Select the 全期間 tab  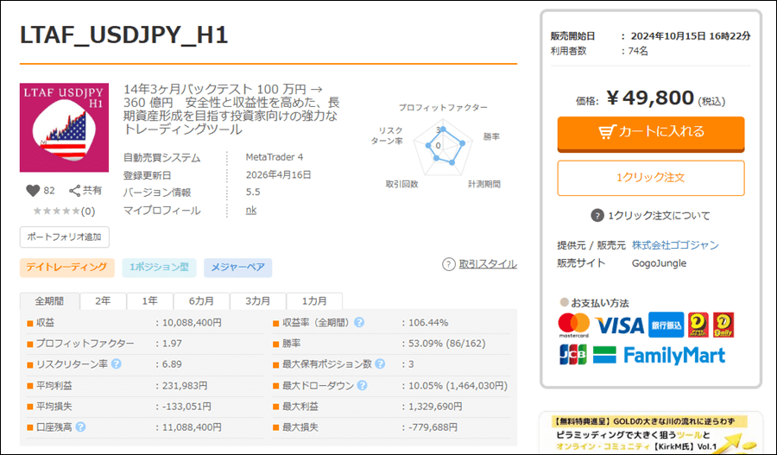point(50,301)
